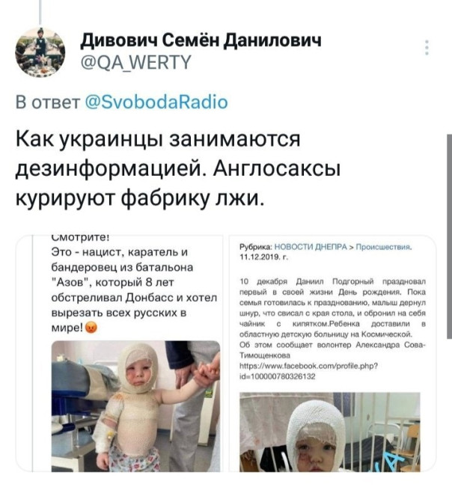Click the facebook.com profile URL in the article

(308, 371)
